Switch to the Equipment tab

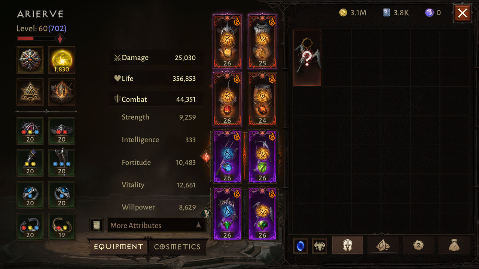point(118,247)
